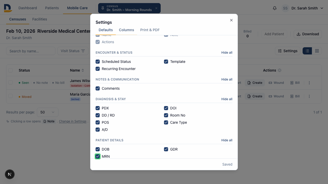This screenshot has width=328, height=184.
Task: Click the Search by name field
Action: tap(31, 51)
